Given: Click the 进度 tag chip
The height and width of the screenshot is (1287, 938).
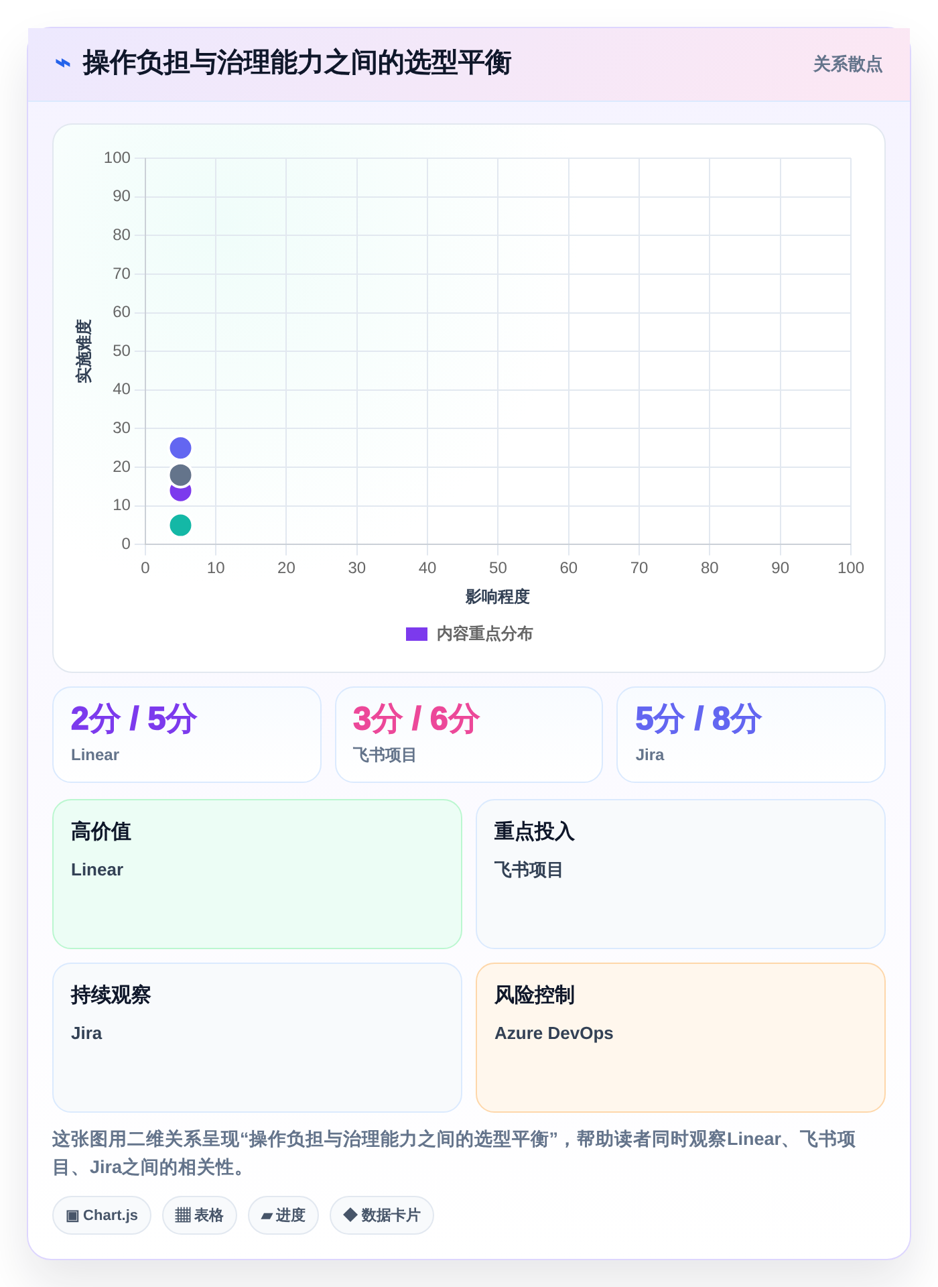Looking at the screenshot, I should (283, 1215).
